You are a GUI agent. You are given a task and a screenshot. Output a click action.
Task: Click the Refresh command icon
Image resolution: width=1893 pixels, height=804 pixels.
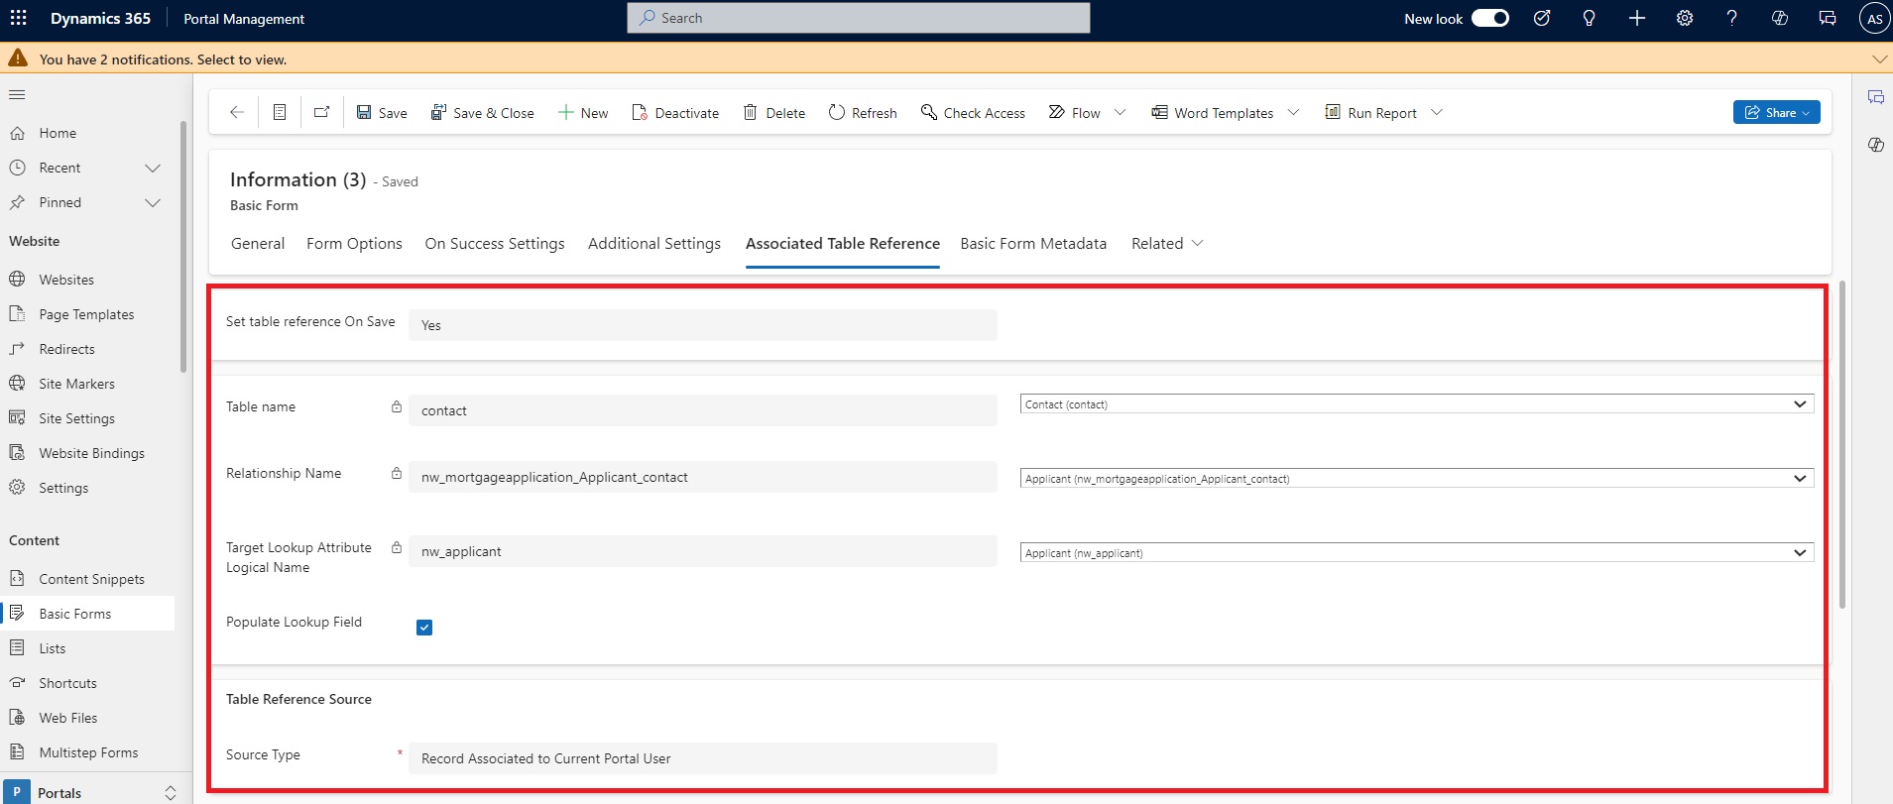tap(837, 112)
